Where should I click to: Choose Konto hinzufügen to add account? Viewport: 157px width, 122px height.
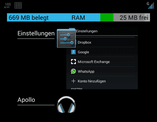pyautogui.click(x=102, y=81)
